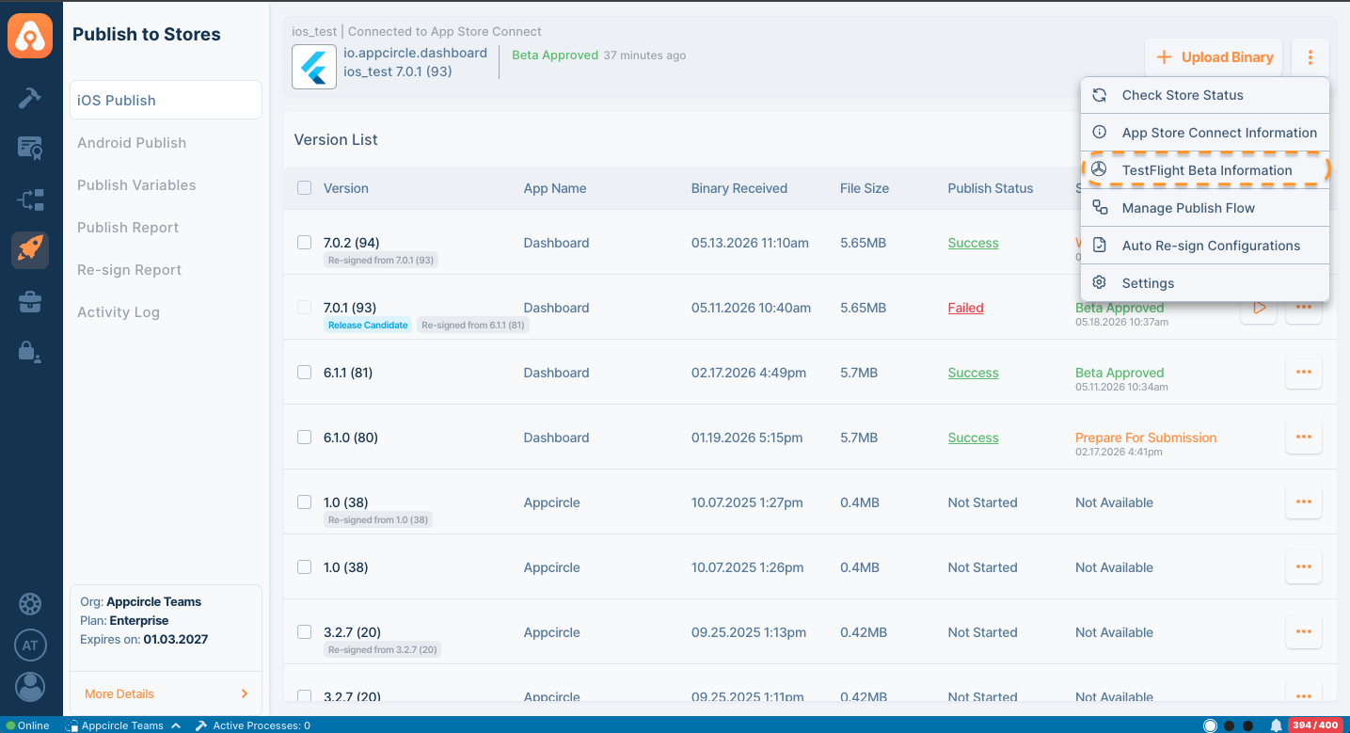
Task: Expand the Appcircle Teams chevron in status bar
Action: point(176,725)
